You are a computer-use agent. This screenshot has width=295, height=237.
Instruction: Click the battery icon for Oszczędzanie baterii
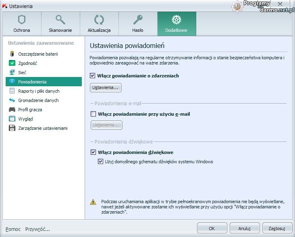(12, 54)
